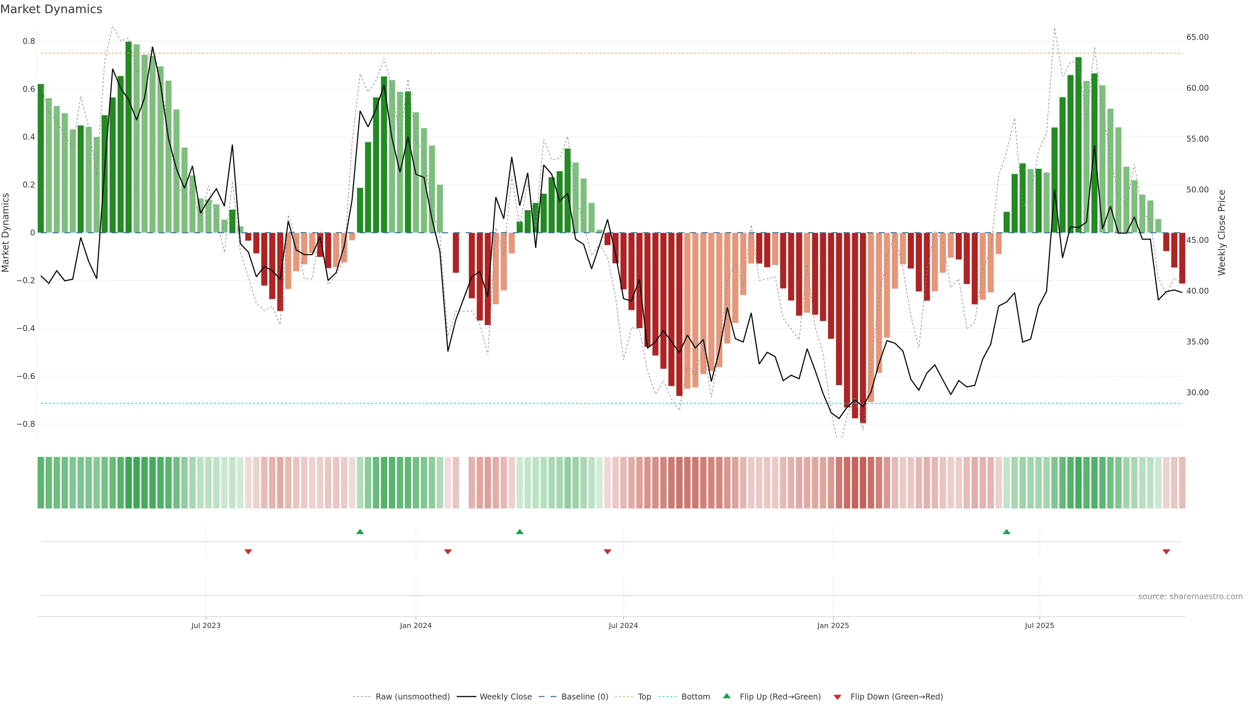Click the Market Dynamics chart title

pyautogui.click(x=51, y=9)
